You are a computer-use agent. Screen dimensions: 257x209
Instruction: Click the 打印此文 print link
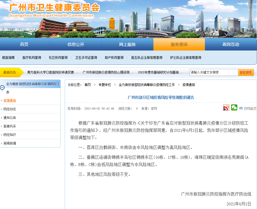[x=250, y=109]
